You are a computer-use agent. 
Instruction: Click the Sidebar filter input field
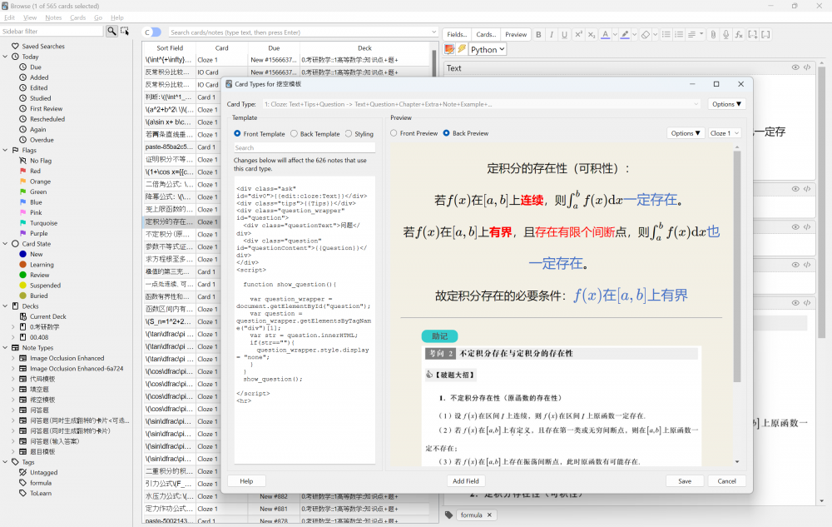[52, 32]
